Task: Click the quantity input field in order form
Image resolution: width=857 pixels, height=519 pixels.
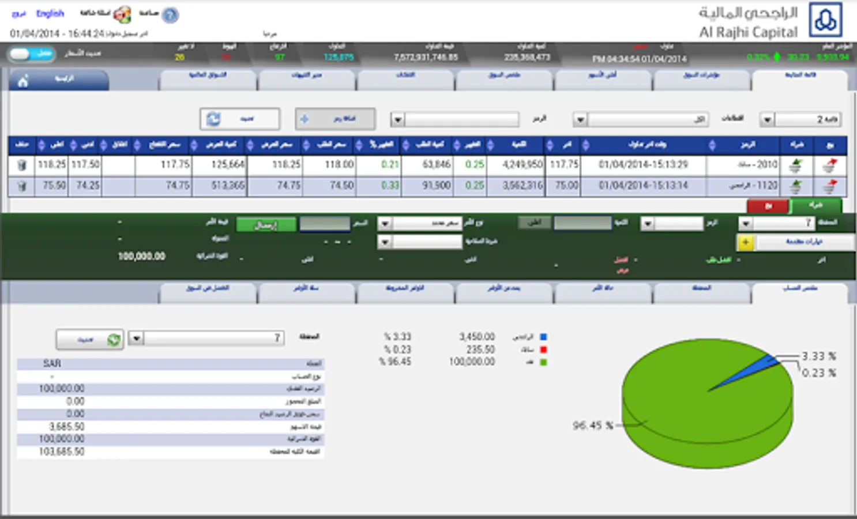Action: [x=582, y=223]
